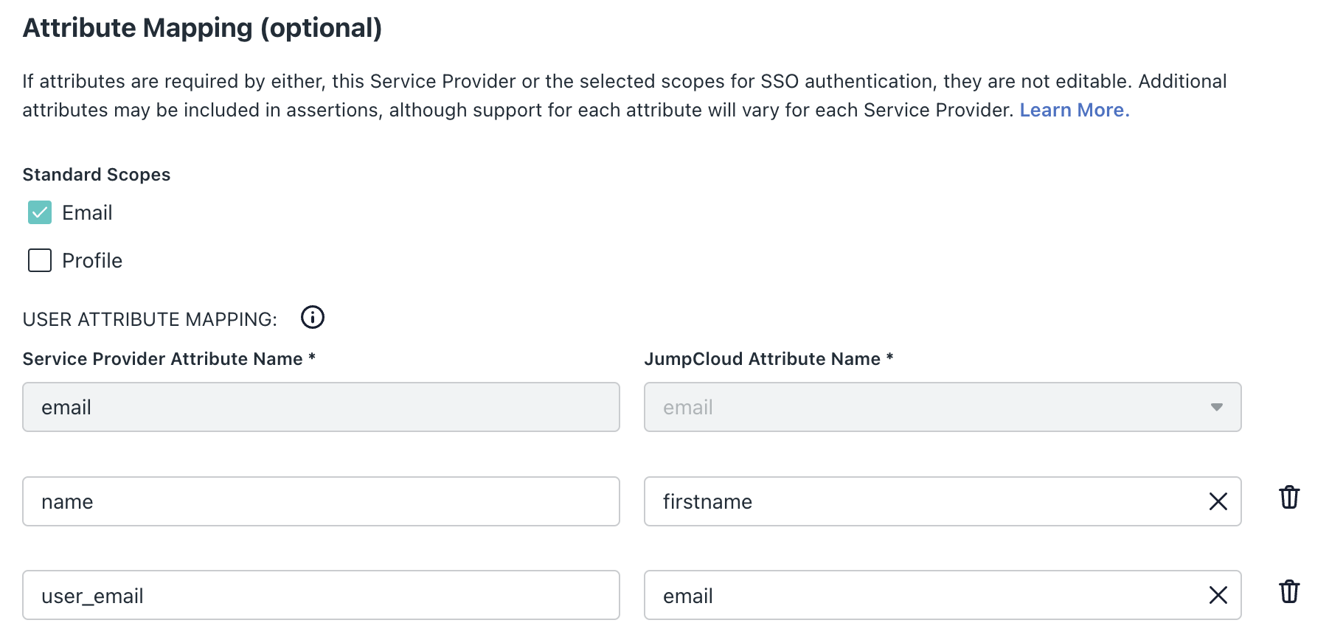This screenshot has height=637, width=1329.
Task: Click the name service provider attribute field
Action: click(321, 501)
